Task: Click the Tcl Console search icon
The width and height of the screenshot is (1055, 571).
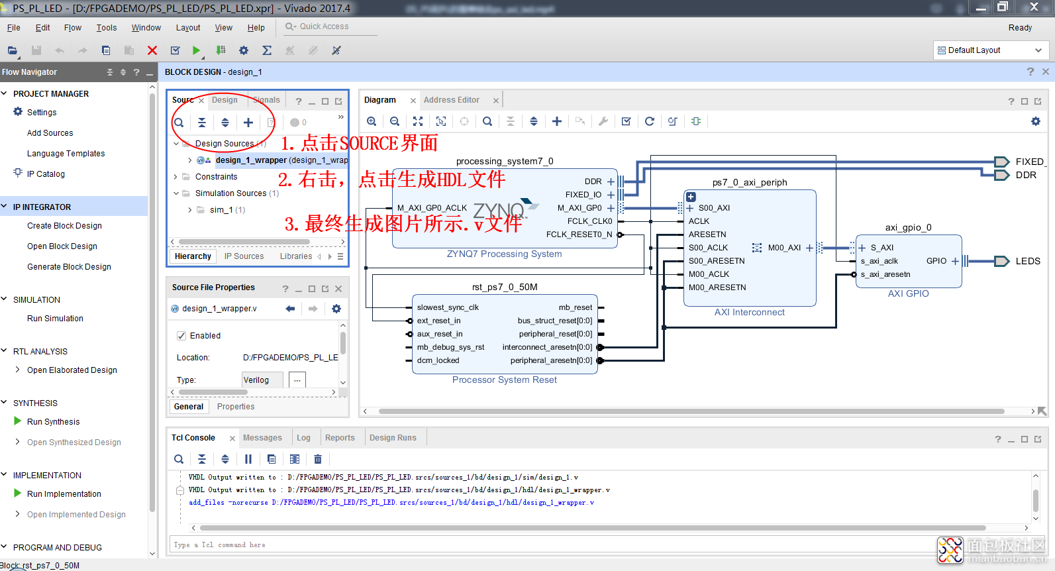Action: 179,459
